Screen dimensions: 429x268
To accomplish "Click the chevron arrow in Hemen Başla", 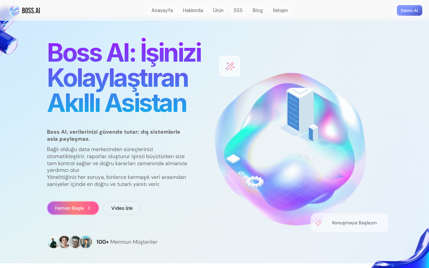I will click(89, 208).
